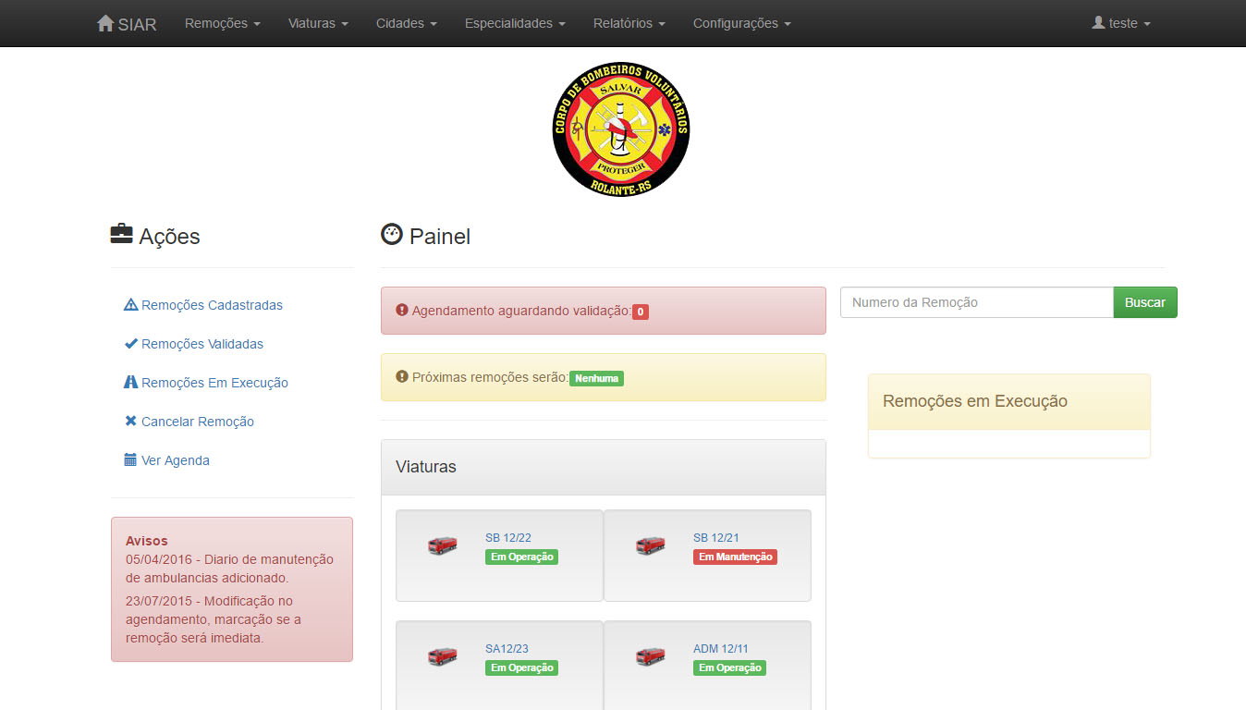1246x710 pixels.
Task: Open the Configurações menu
Action: (741, 23)
